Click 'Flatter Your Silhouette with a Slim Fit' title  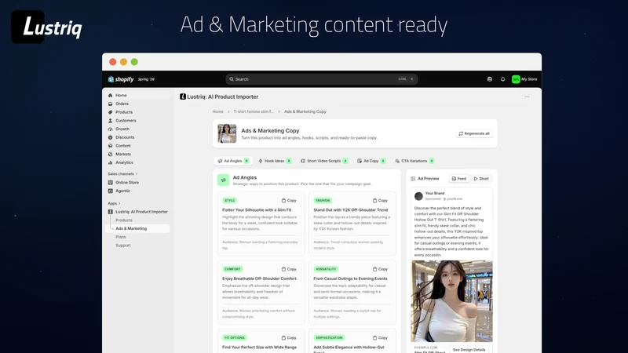(257, 210)
